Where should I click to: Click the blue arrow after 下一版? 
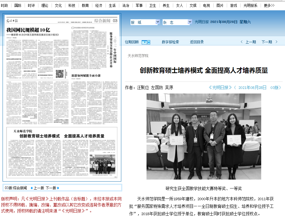pyautogui.click(x=58, y=188)
